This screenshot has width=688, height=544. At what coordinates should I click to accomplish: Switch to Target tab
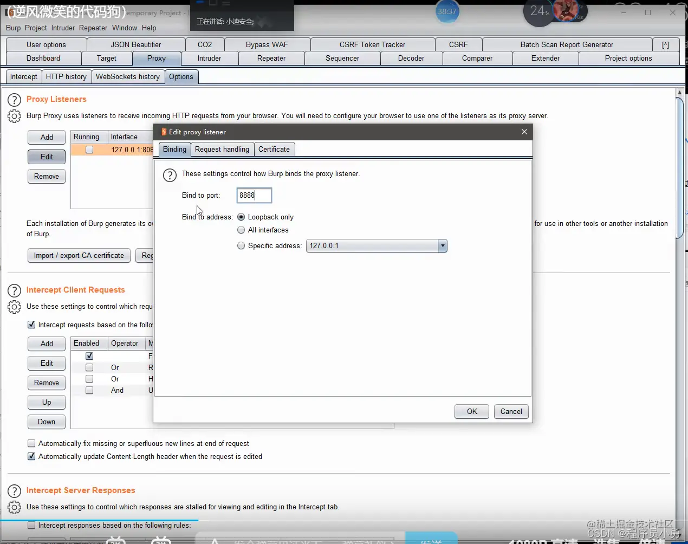point(107,58)
